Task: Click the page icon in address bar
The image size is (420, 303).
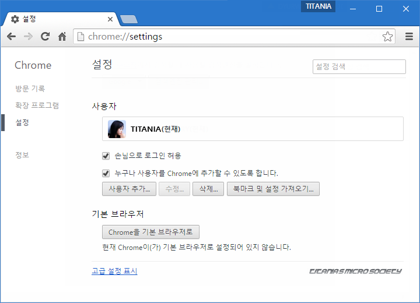Action: [80, 36]
